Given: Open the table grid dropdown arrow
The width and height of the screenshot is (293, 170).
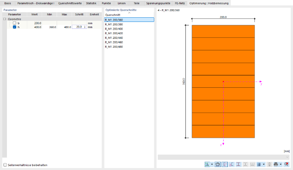Looking at the screenshot, I should 264,164.
